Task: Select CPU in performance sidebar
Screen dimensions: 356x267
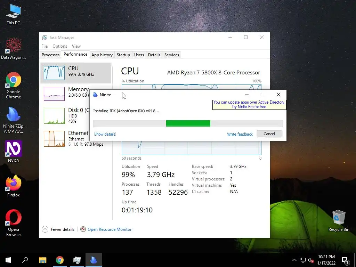Action: 76,73
